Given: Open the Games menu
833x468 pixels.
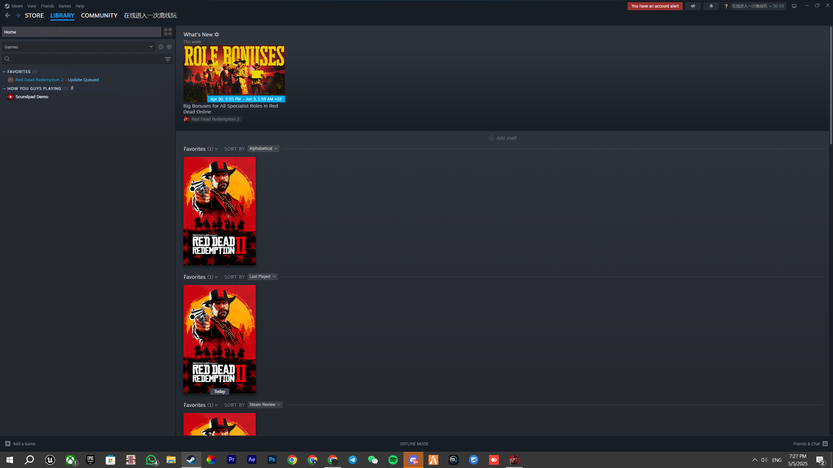Looking at the screenshot, I should pyautogui.click(x=65, y=6).
